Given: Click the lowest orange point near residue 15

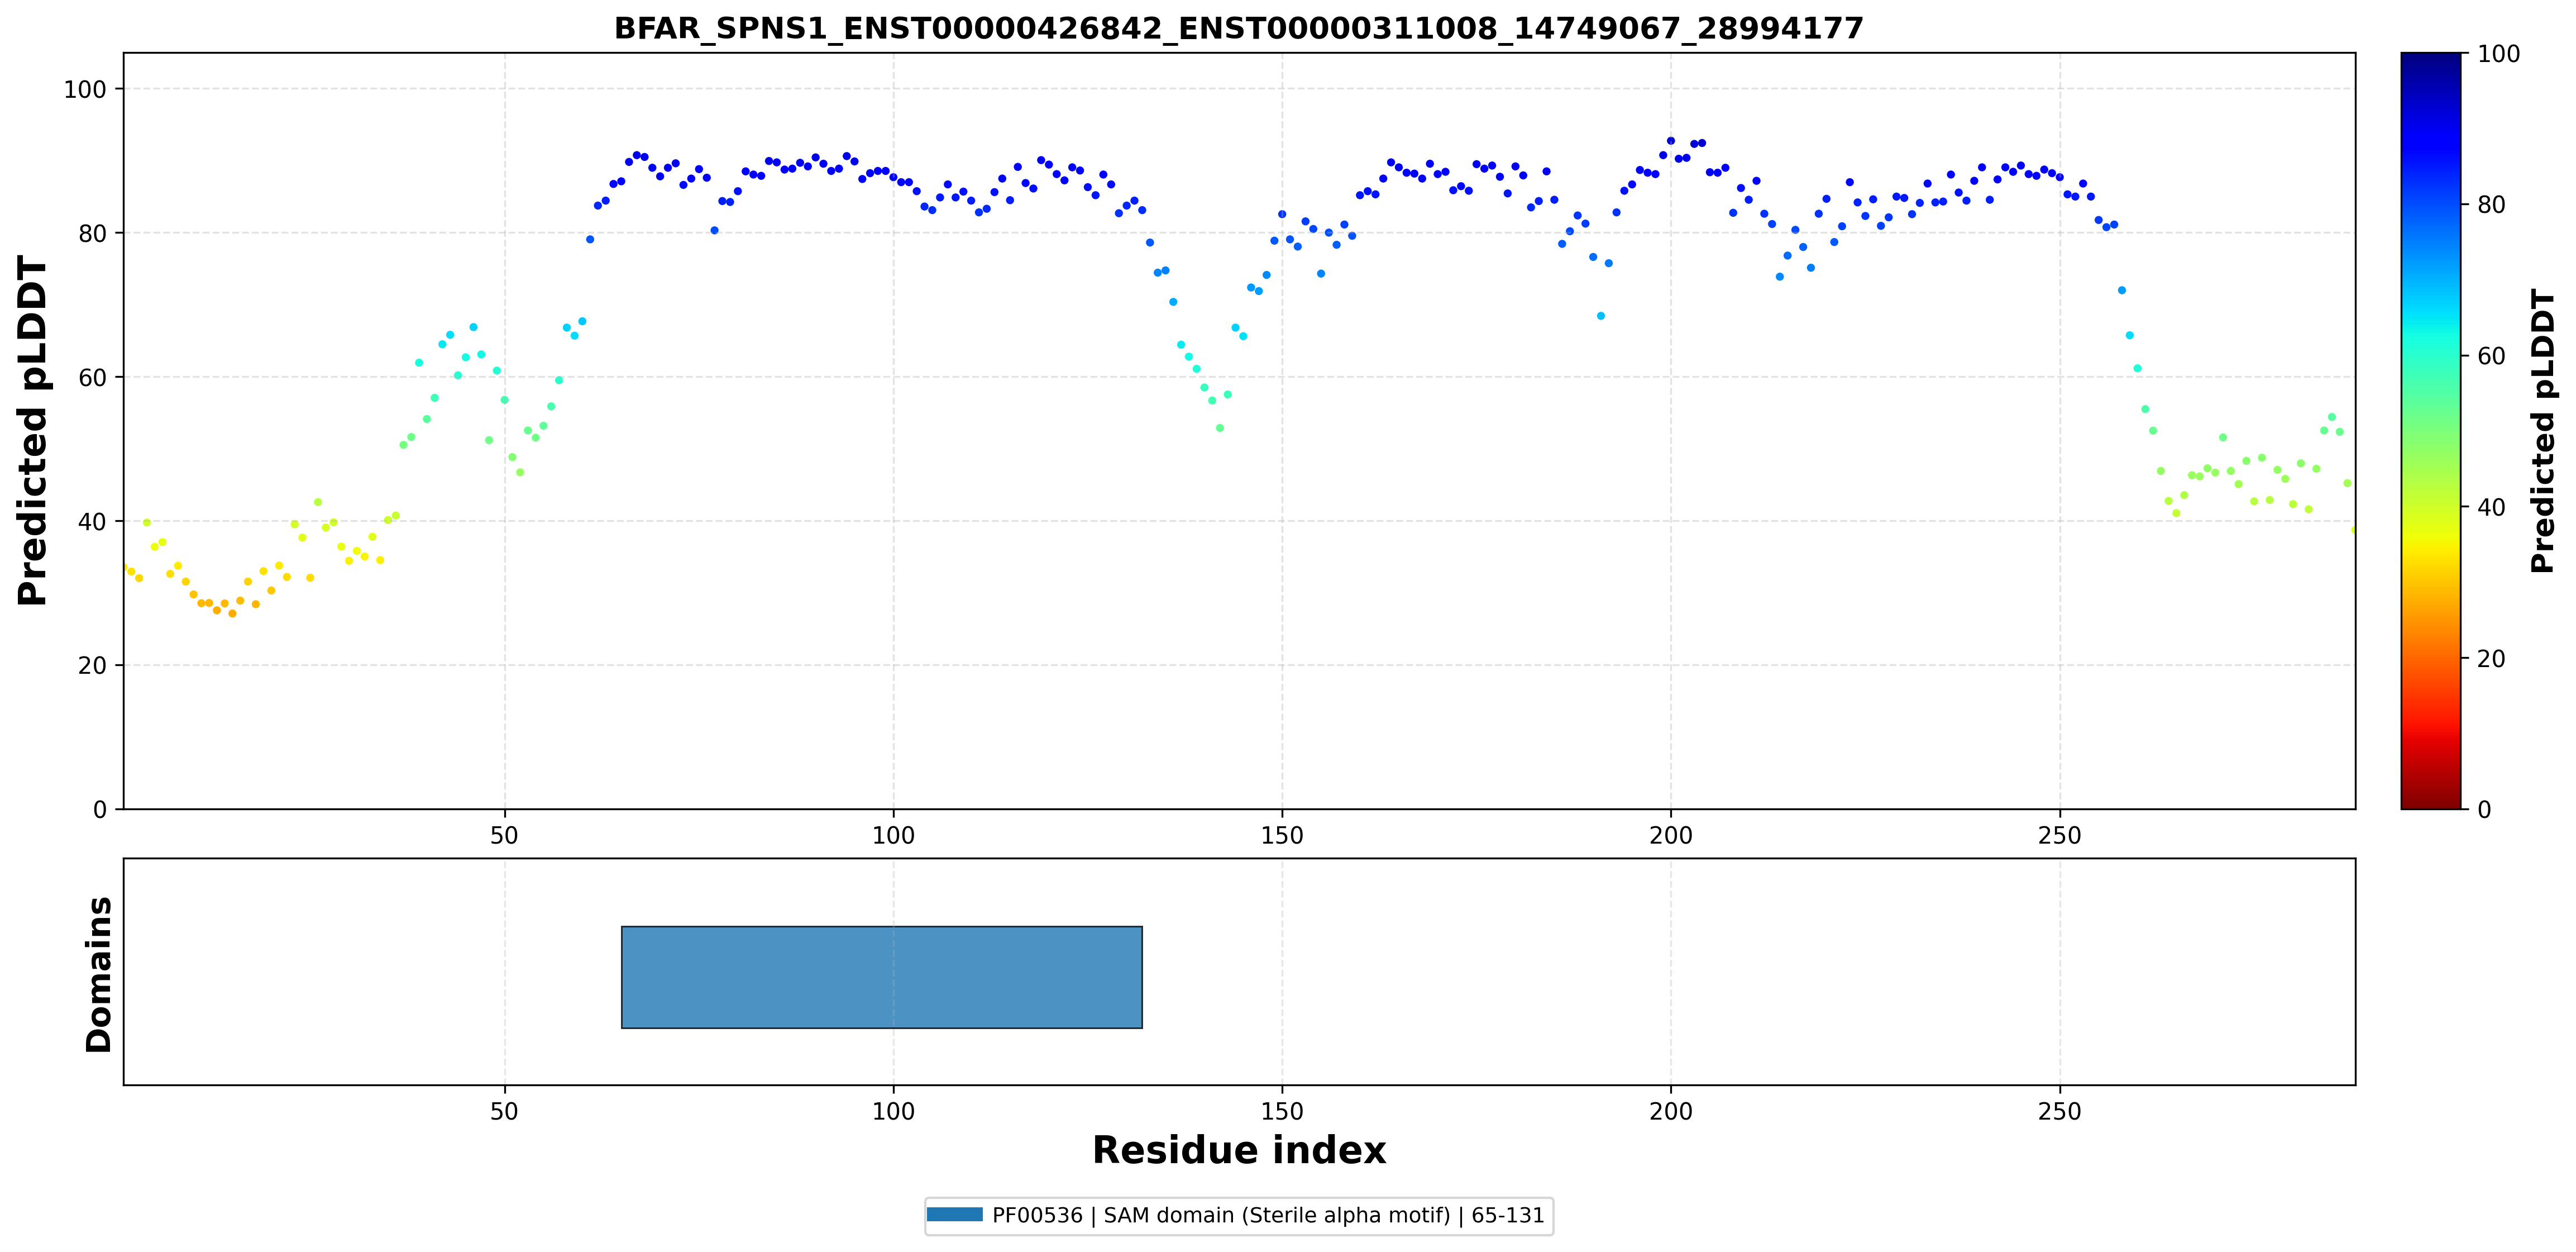Looking at the screenshot, I should (232, 613).
